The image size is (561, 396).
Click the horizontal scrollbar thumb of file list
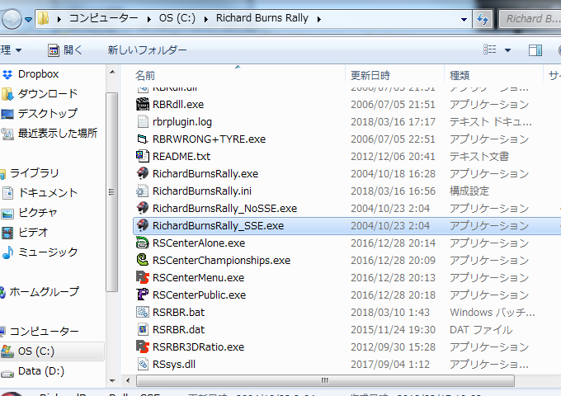point(325,380)
